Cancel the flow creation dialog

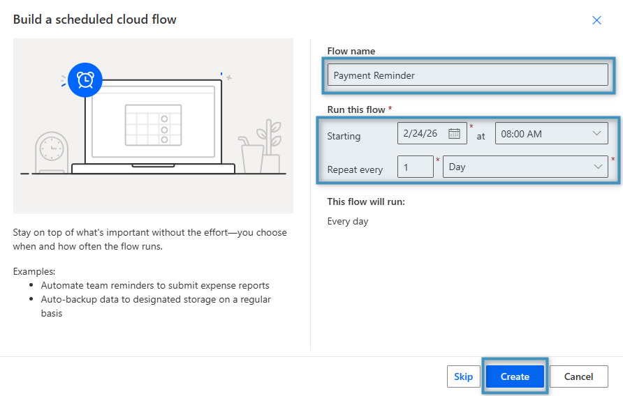pyautogui.click(x=578, y=376)
